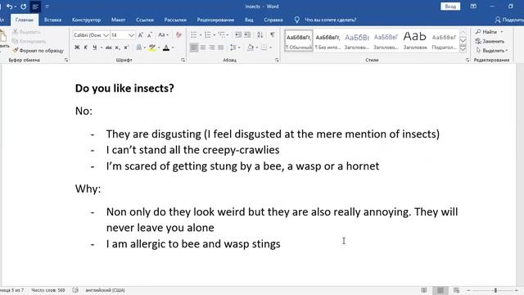This screenshot has width=524, height=295.
Task: Open the Font dialog launcher
Action: pyautogui.click(x=183, y=60)
